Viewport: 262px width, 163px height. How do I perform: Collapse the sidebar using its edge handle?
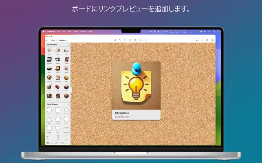71,90
